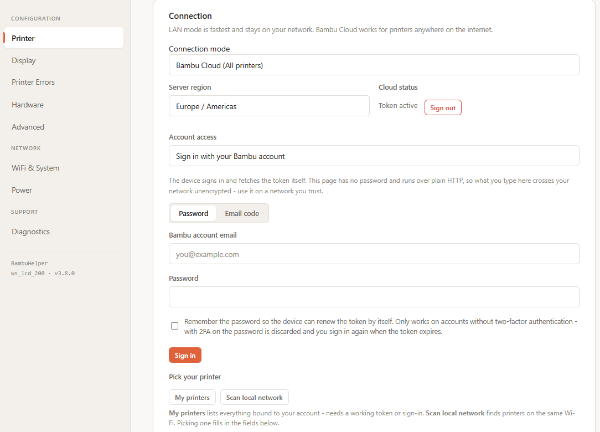Click the BambuHelper version label
600x432 pixels.
pyautogui.click(x=43, y=269)
